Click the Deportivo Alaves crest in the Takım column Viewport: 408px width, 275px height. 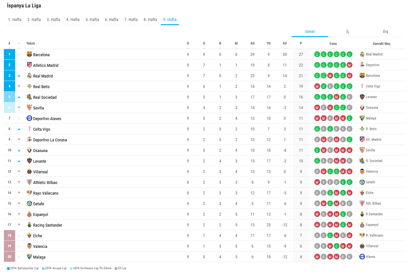pyautogui.click(x=29, y=118)
